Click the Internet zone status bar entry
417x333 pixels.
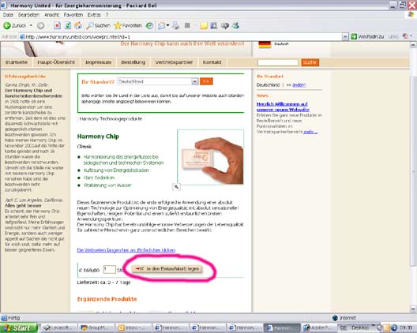coord(344,318)
